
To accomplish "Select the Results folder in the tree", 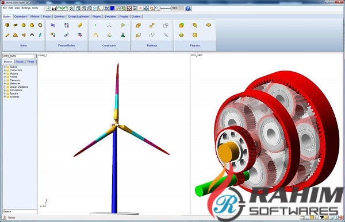I will click(x=14, y=94).
